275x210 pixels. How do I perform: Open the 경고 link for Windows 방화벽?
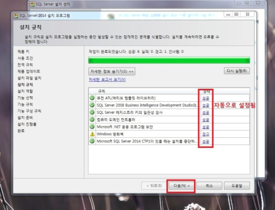pyautogui.click(x=205, y=134)
